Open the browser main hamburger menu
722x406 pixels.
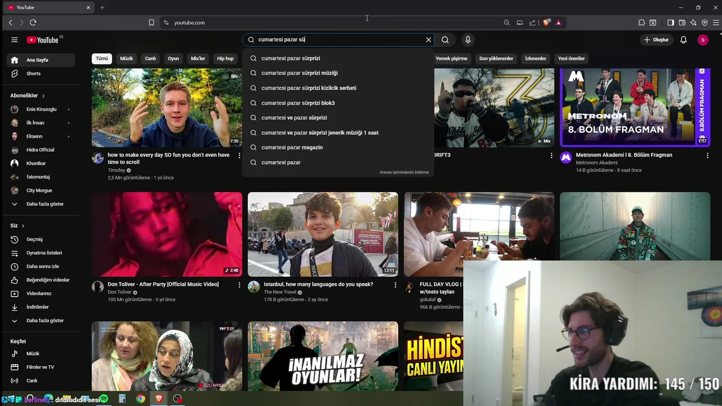(x=716, y=23)
